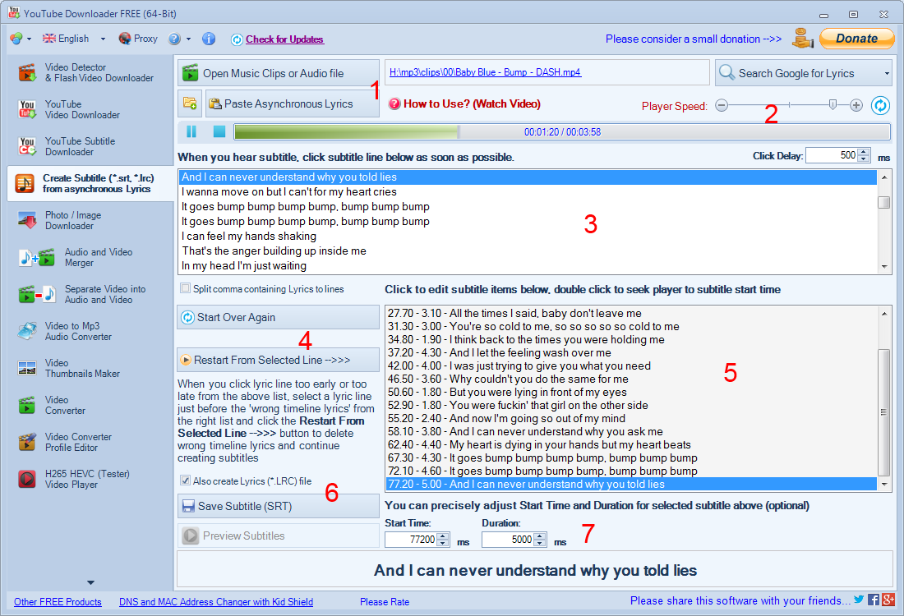Click Search Google for Lyrics button

tap(799, 73)
